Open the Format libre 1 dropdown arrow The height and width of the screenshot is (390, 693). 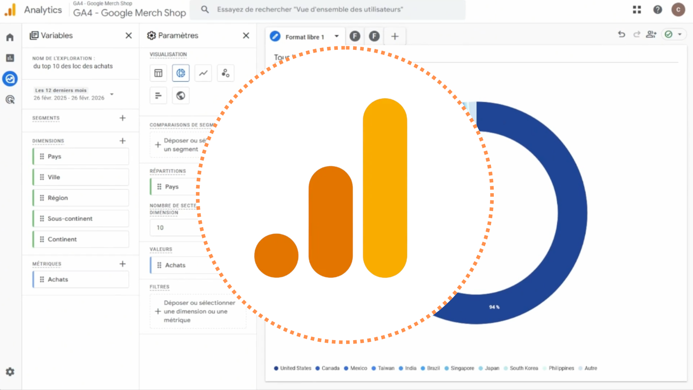click(x=337, y=36)
